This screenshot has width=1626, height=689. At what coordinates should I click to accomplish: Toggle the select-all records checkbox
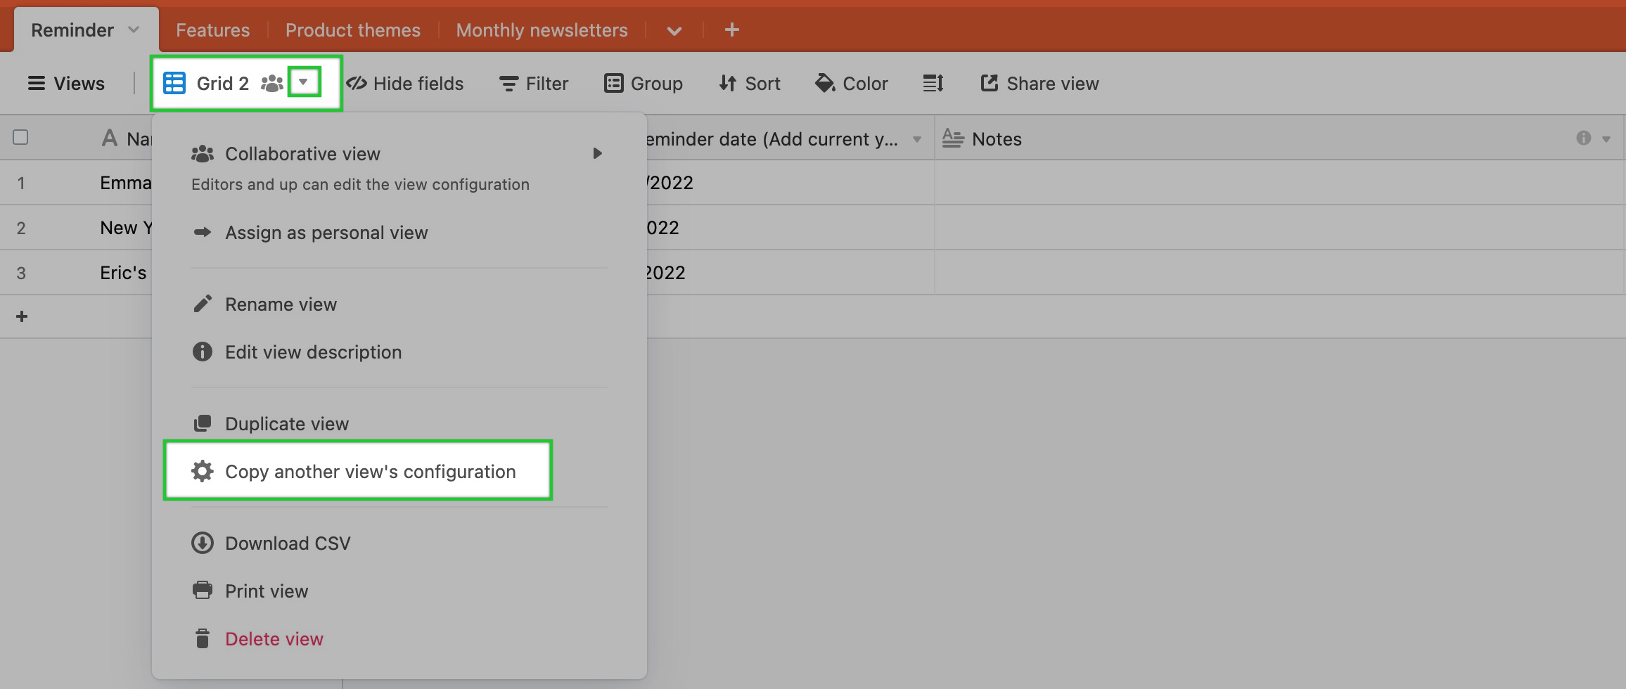[x=21, y=138]
